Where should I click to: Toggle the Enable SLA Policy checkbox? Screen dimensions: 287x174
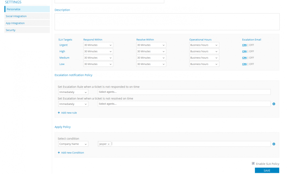[253, 163]
